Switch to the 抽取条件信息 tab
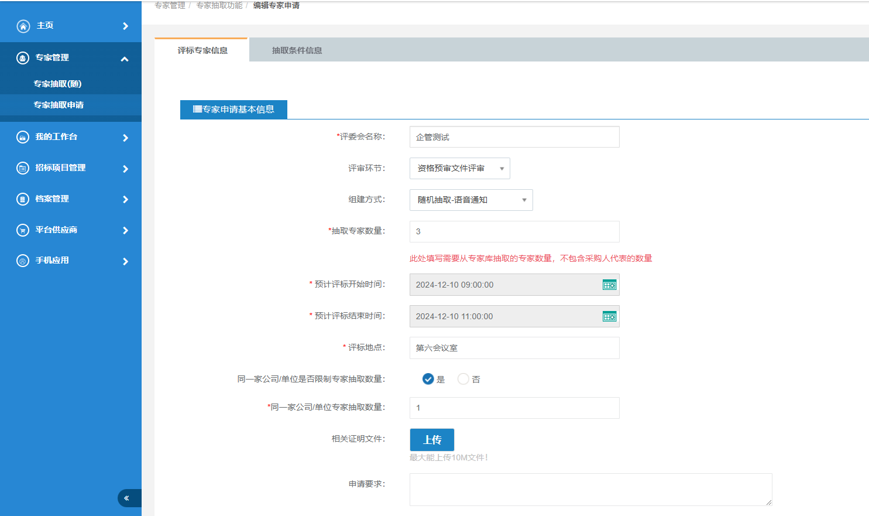This screenshot has height=516, width=869. [297, 50]
